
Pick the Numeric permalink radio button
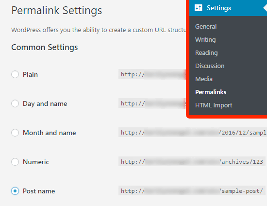tap(15, 162)
